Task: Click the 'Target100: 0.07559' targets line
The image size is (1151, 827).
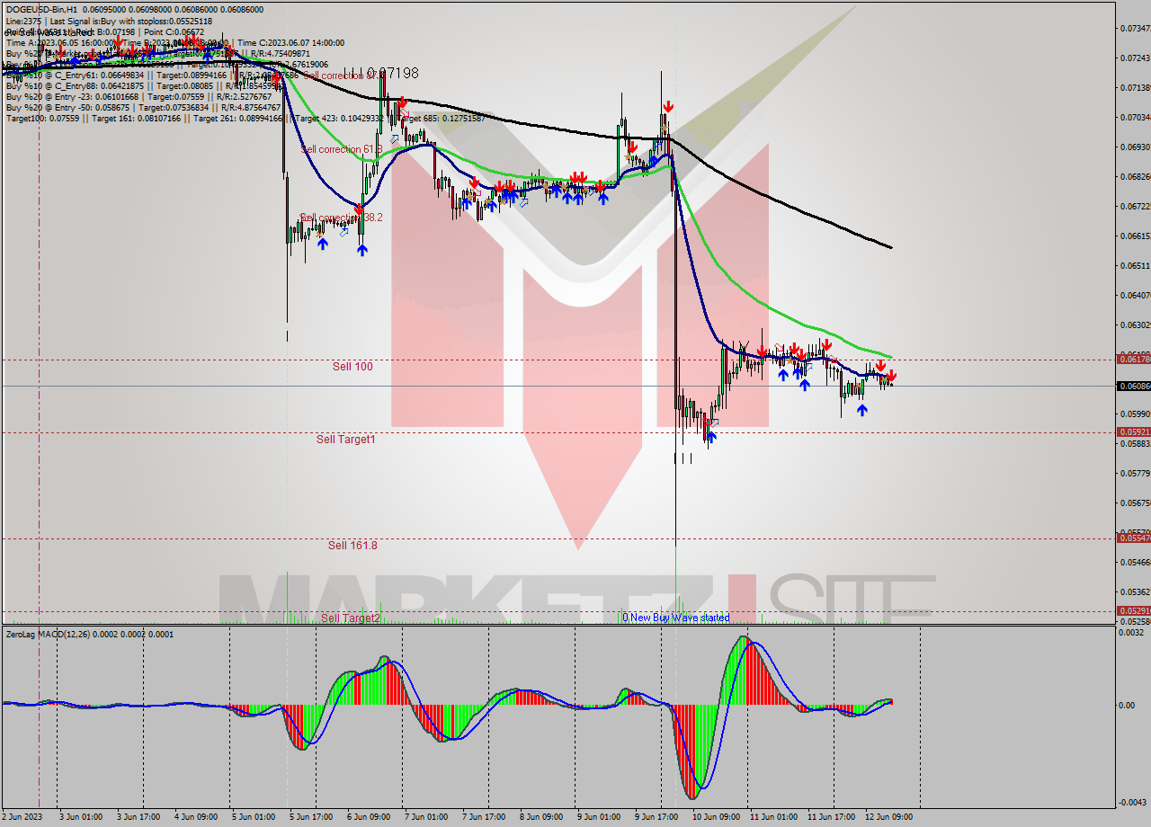Action: pos(245,118)
